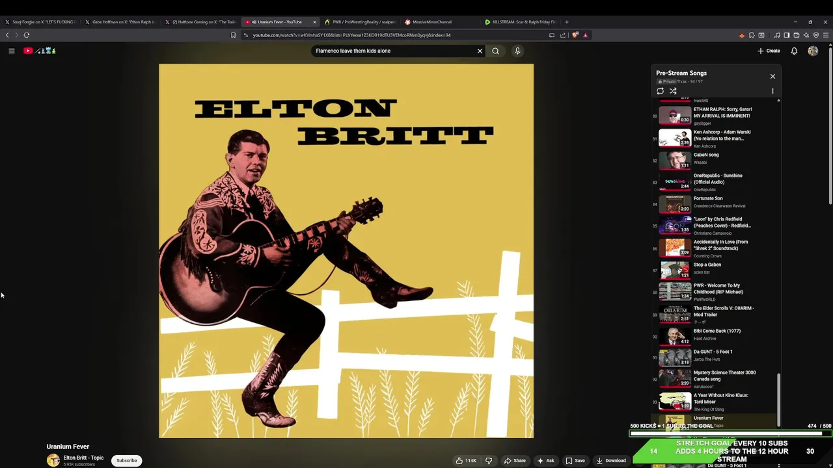Focus the YouTube search field
The image size is (833, 468).
tap(394, 51)
